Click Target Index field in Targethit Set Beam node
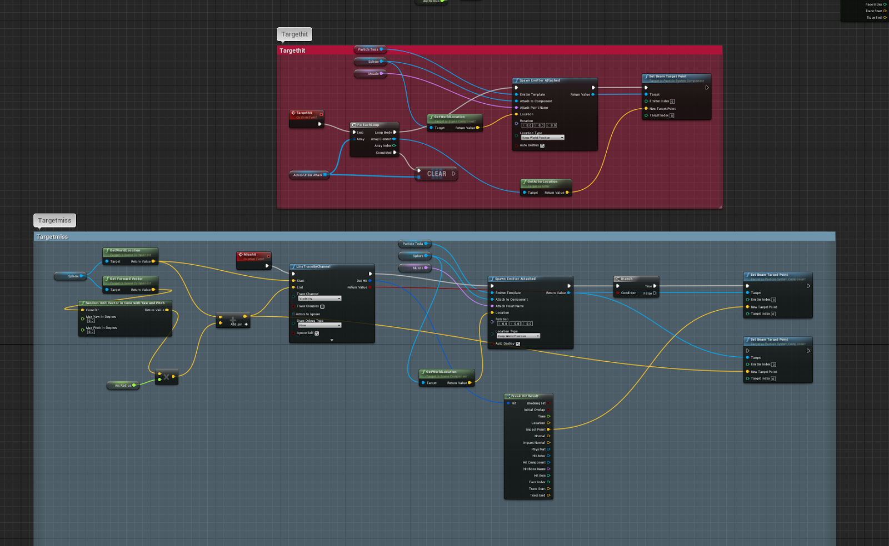 point(672,115)
